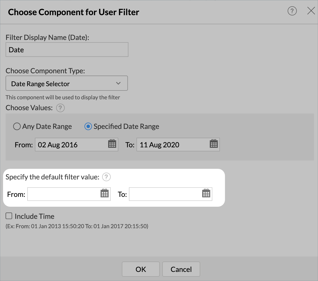Viewport: 318px width, 281px height.
Task: Select the Any Date Range option
Action: click(17, 126)
